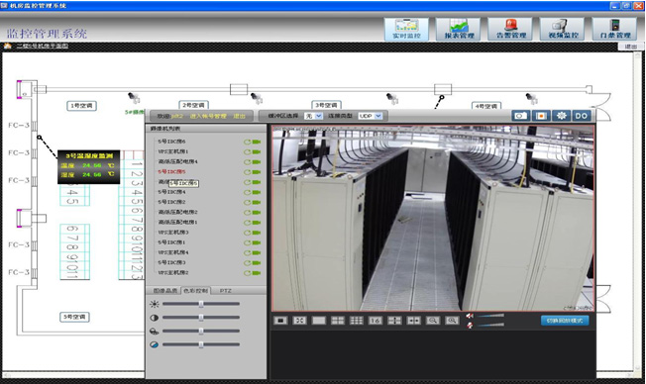Switch to the 图像品质 image quality tab
Viewport: 646px width, 384px height.
point(165,291)
